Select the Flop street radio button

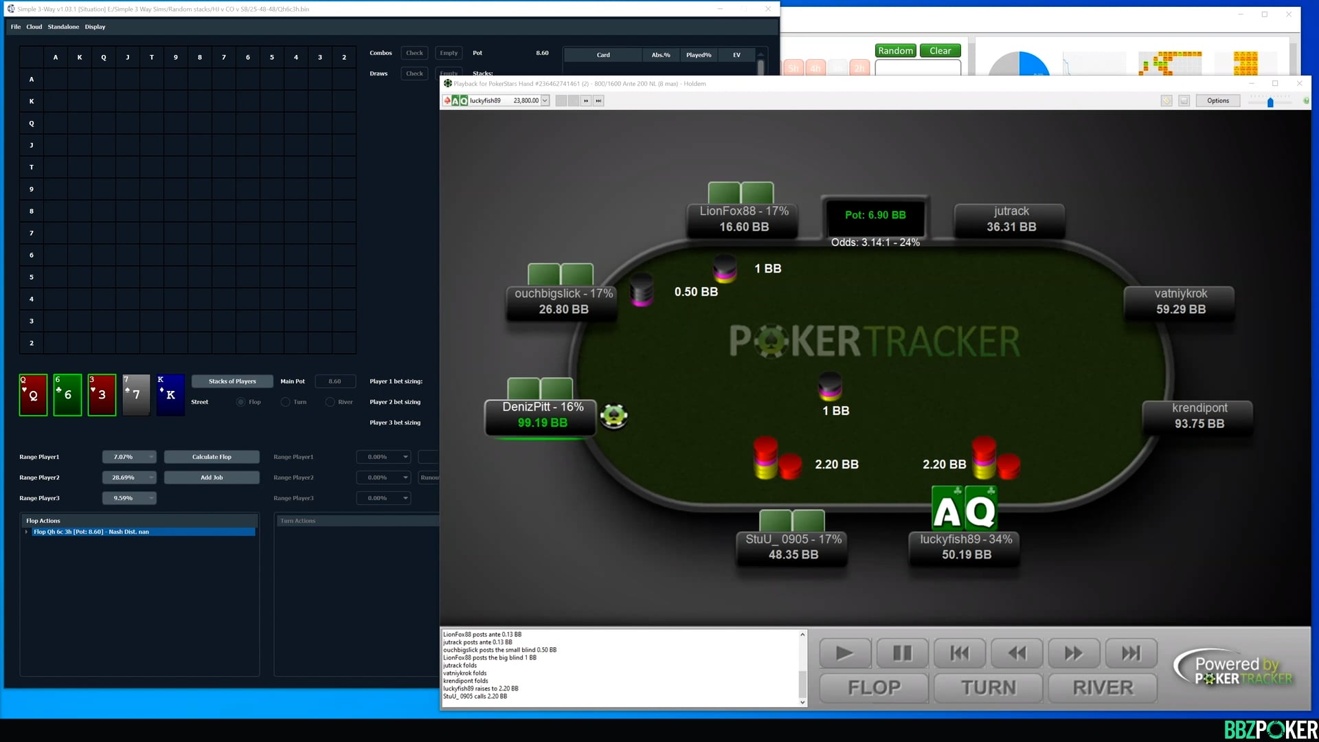240,402
